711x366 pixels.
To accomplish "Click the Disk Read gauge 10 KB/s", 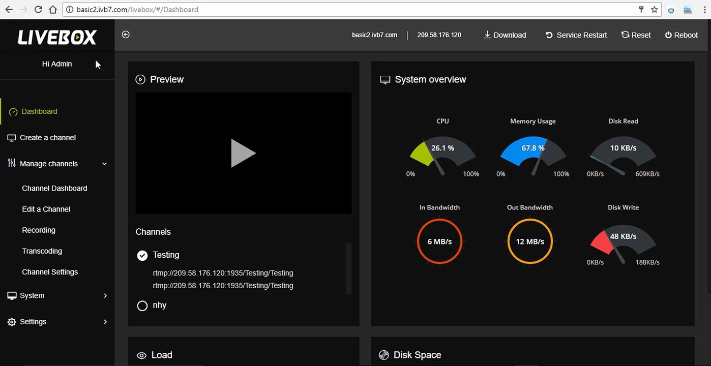I will pyautogui.click(x=624, y=155).
